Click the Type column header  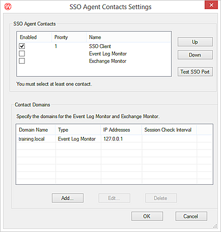pyautogui.click(x=78, y=130)
